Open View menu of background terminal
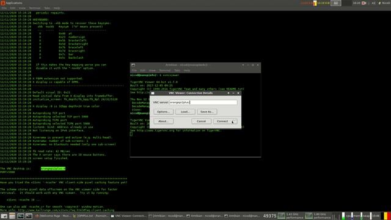 [x=22, y=8]
